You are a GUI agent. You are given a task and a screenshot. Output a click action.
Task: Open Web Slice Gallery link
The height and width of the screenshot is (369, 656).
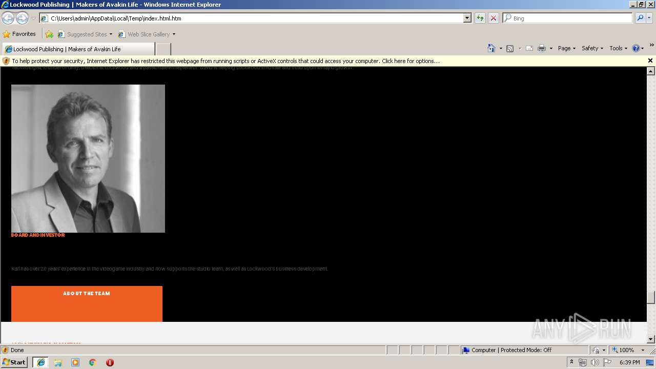click(147, 34)
